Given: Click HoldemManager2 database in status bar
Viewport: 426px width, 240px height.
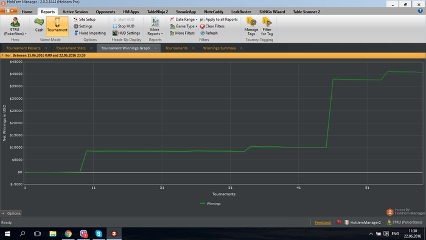Looking at the screenshot, I should 363,222.
